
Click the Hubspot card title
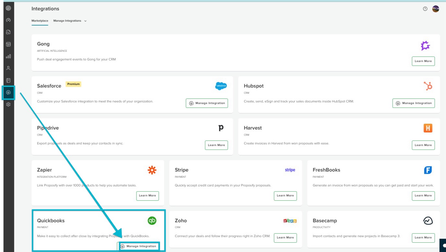tap(254, 86)
